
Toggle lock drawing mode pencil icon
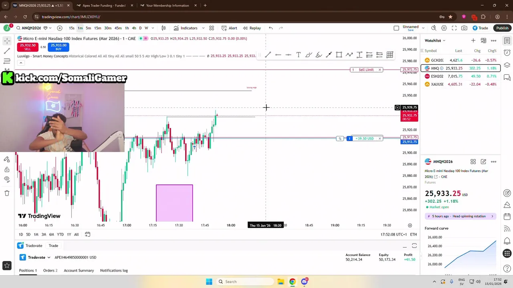[7, 160]
